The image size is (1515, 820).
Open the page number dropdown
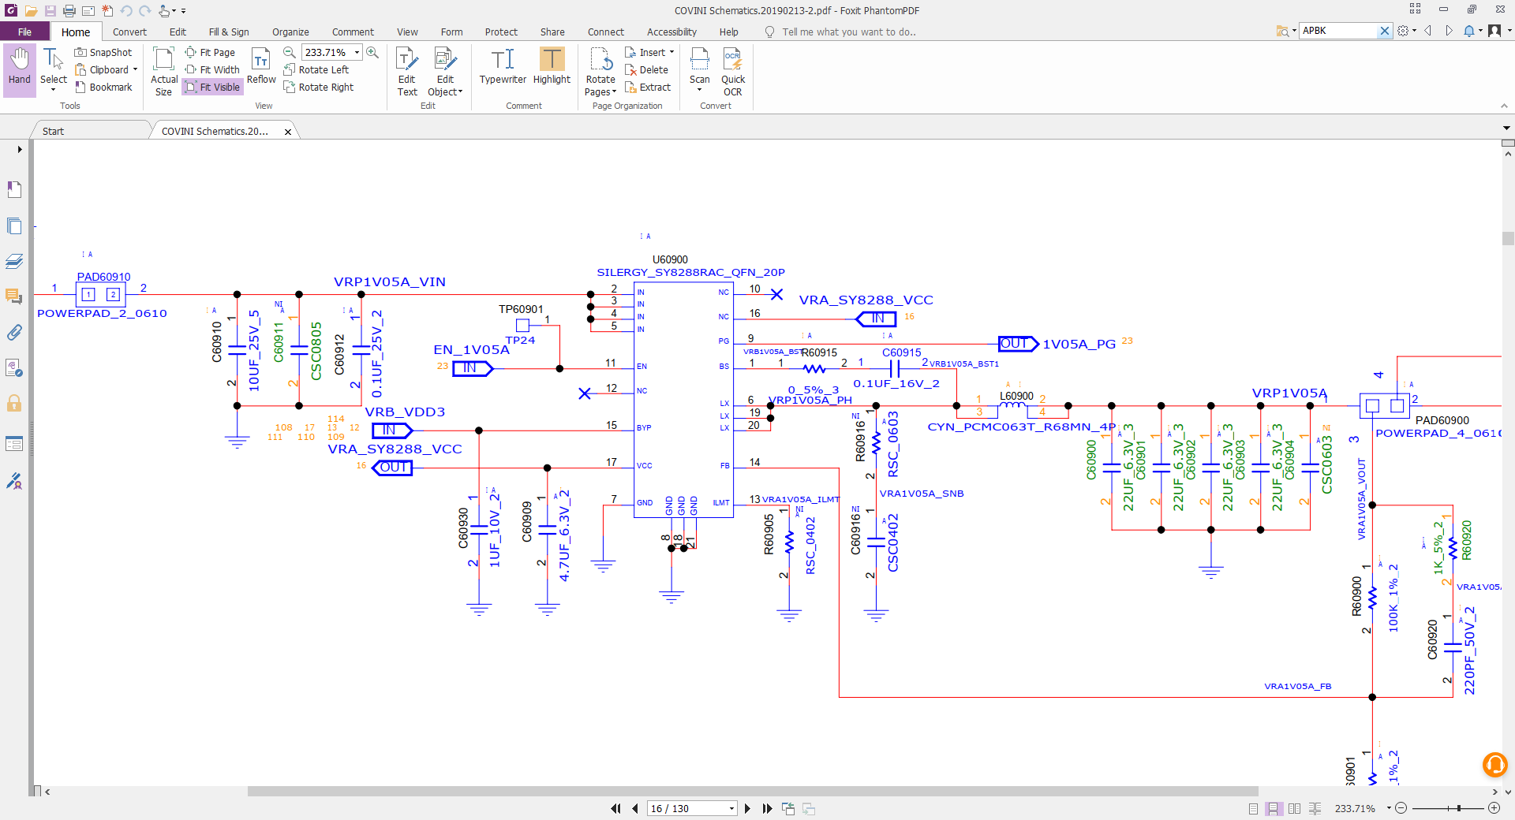[x=731, y=808]
